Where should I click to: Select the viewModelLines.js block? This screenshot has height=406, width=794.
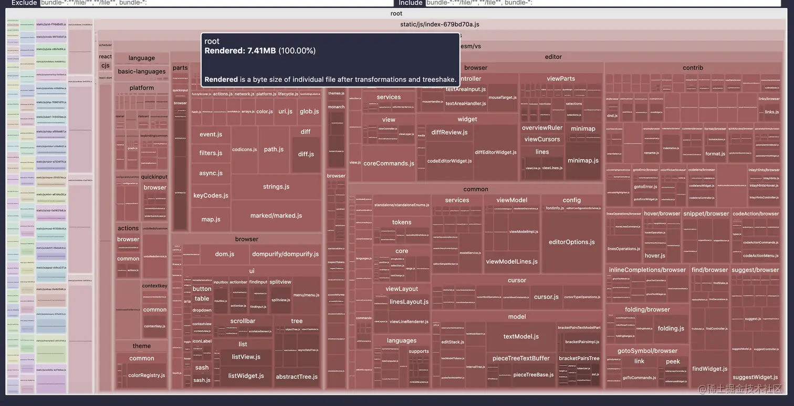pos(511,262)
